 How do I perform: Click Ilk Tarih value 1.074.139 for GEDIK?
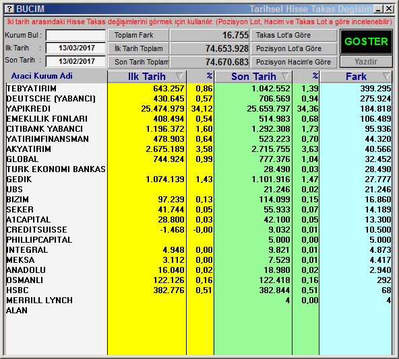(165, 179)
